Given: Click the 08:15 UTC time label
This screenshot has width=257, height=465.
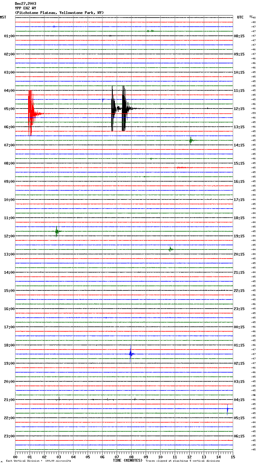Looking at the screenshot, I should pyautogui.click(x=239, y=36).
